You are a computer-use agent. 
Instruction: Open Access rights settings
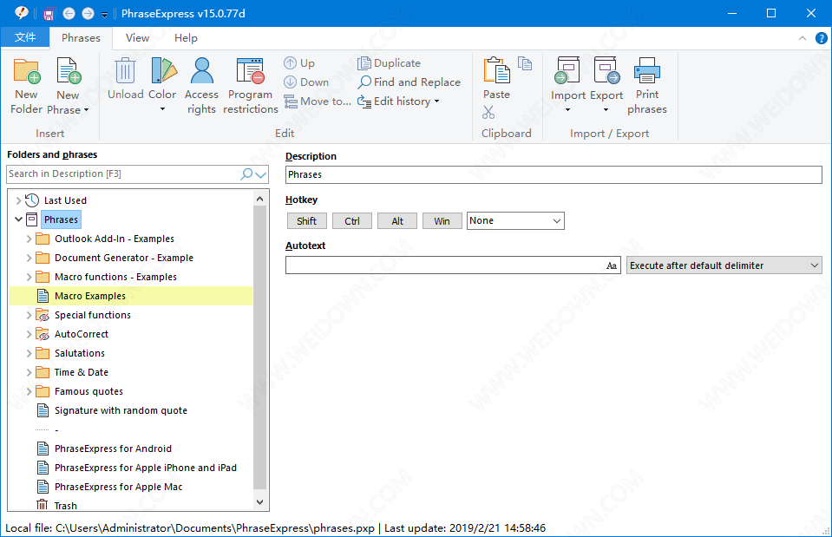click(201, 86)
